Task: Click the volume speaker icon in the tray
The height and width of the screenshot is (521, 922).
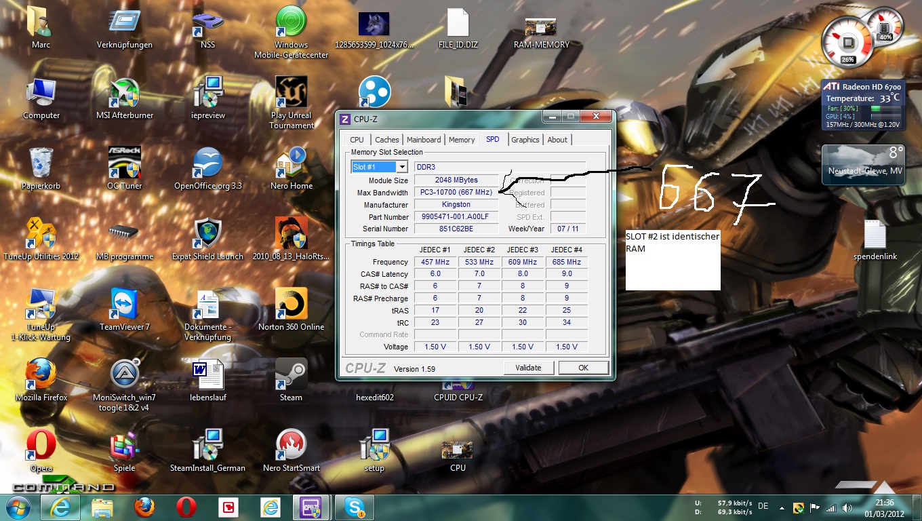Action: [847, 507]
